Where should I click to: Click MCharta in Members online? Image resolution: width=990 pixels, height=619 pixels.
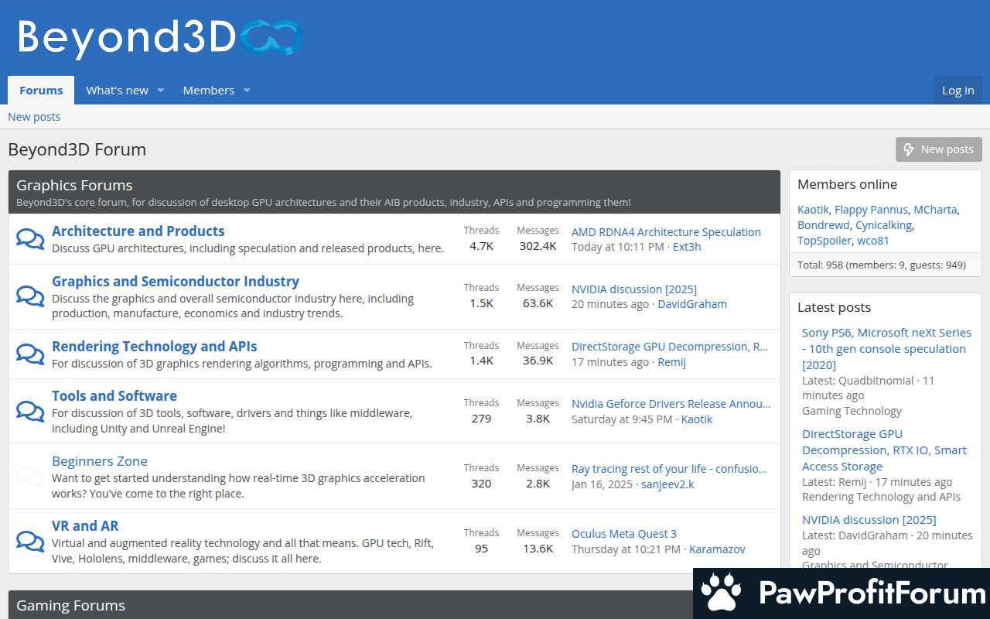[935, 210]
